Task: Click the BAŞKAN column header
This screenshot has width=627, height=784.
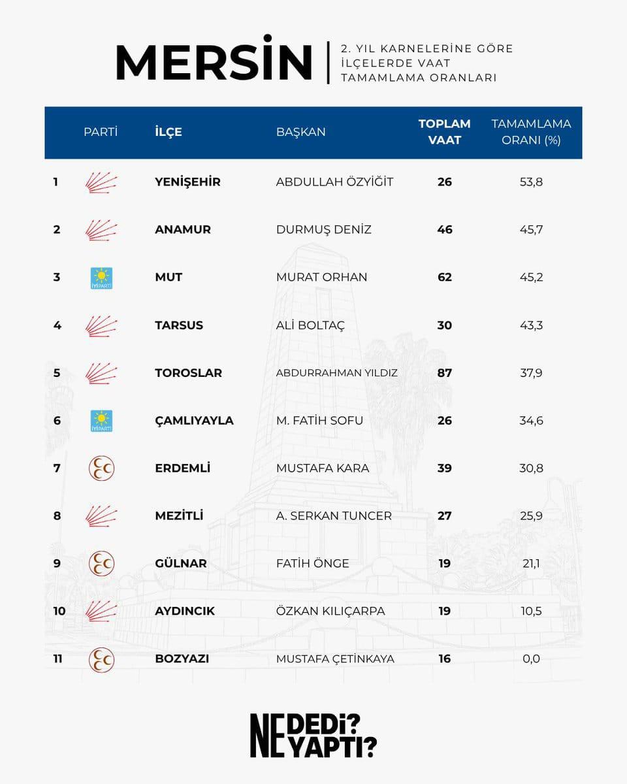Action: (x=301, y=132)
